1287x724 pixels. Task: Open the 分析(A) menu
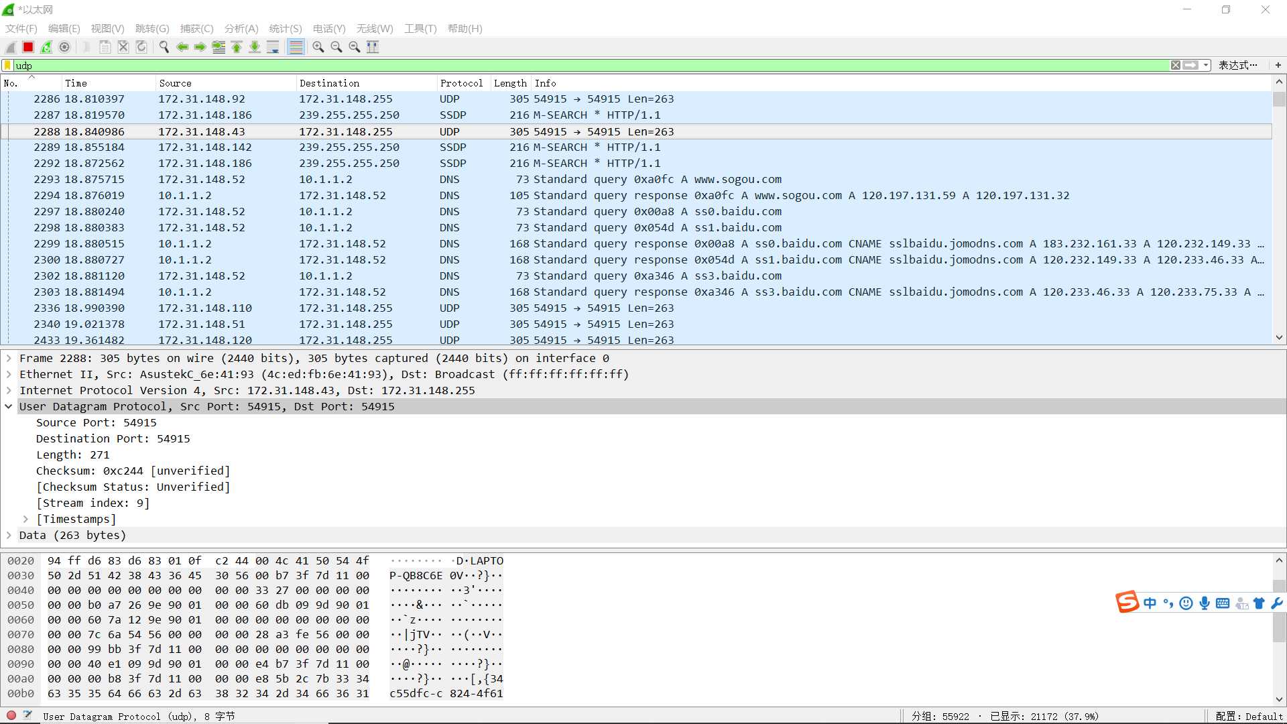tap(241, 29)
